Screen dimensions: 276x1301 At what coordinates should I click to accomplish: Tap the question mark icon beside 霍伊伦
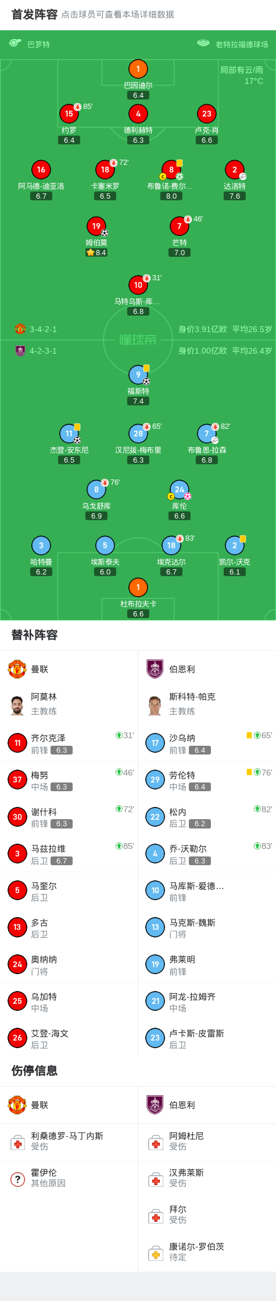[17, 1179]
